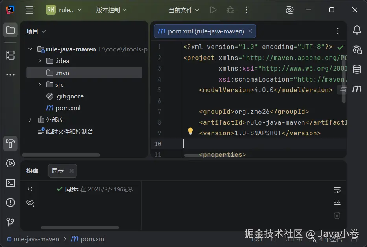Click line number 10 in gutter

tap(157, 144)
